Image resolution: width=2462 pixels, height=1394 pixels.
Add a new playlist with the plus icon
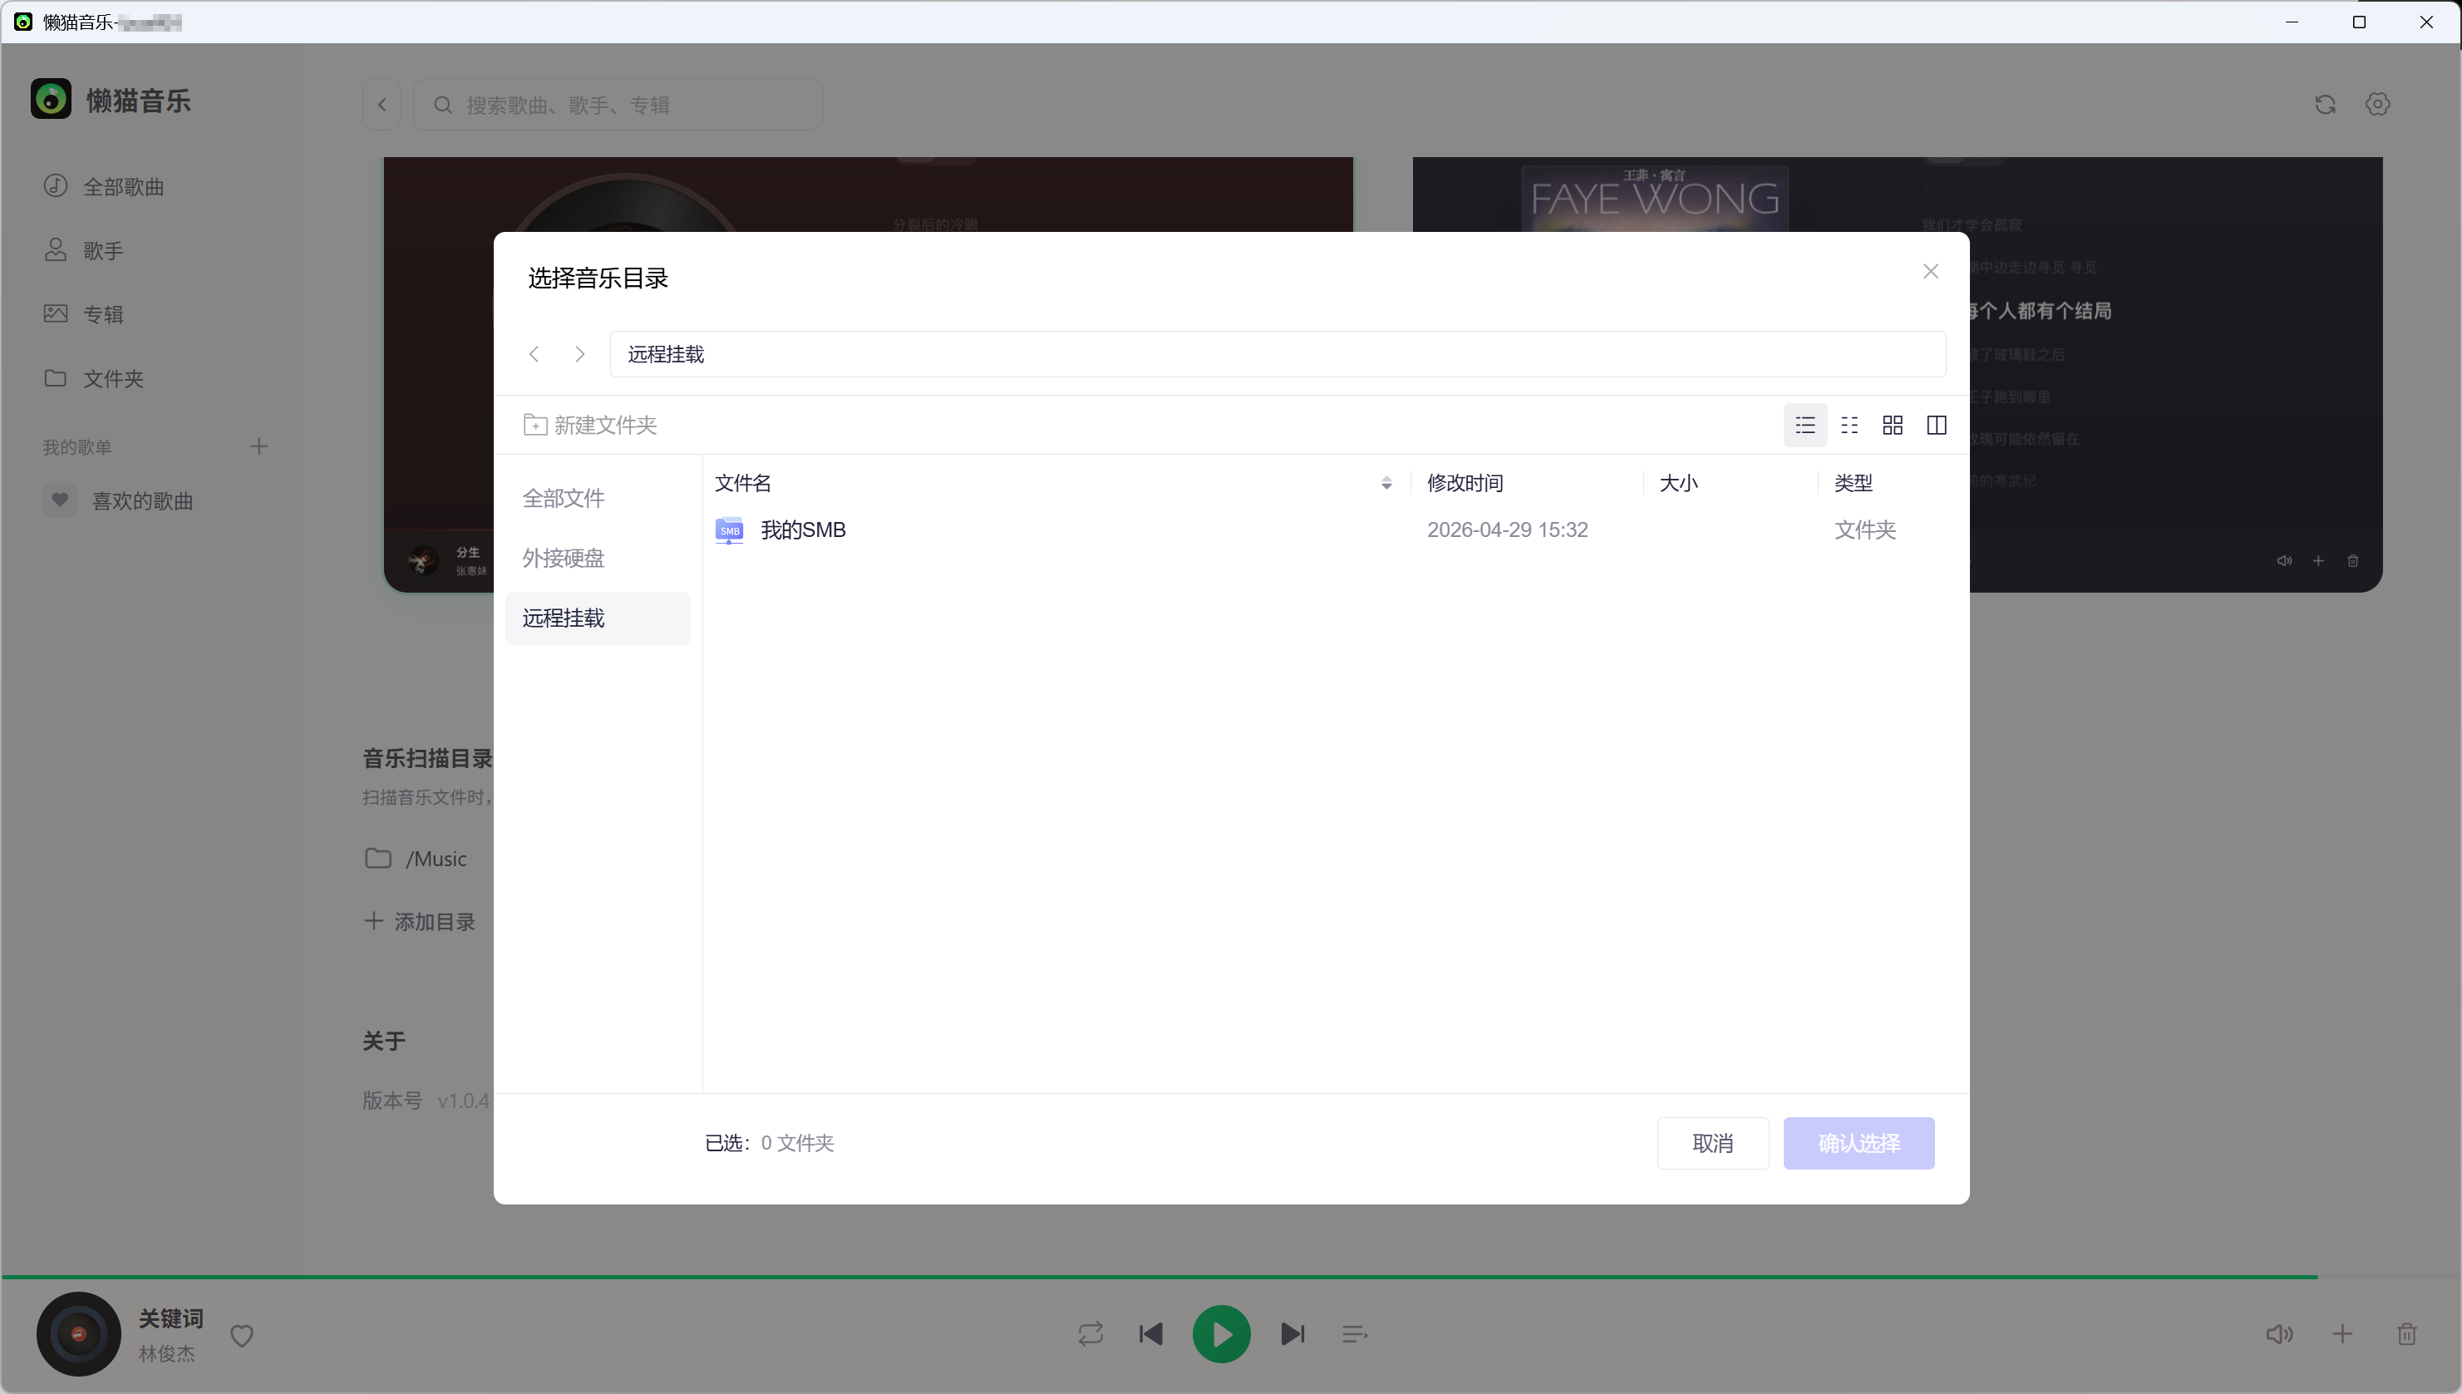[259, 446]
